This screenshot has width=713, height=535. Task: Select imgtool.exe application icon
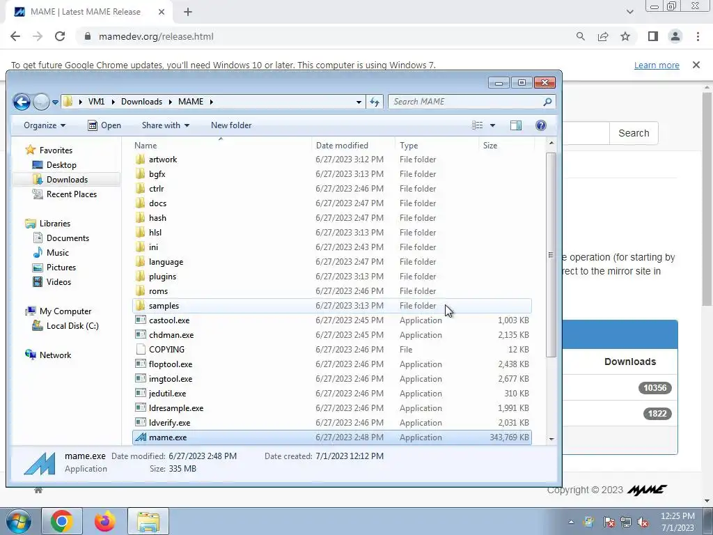(141, 379)
